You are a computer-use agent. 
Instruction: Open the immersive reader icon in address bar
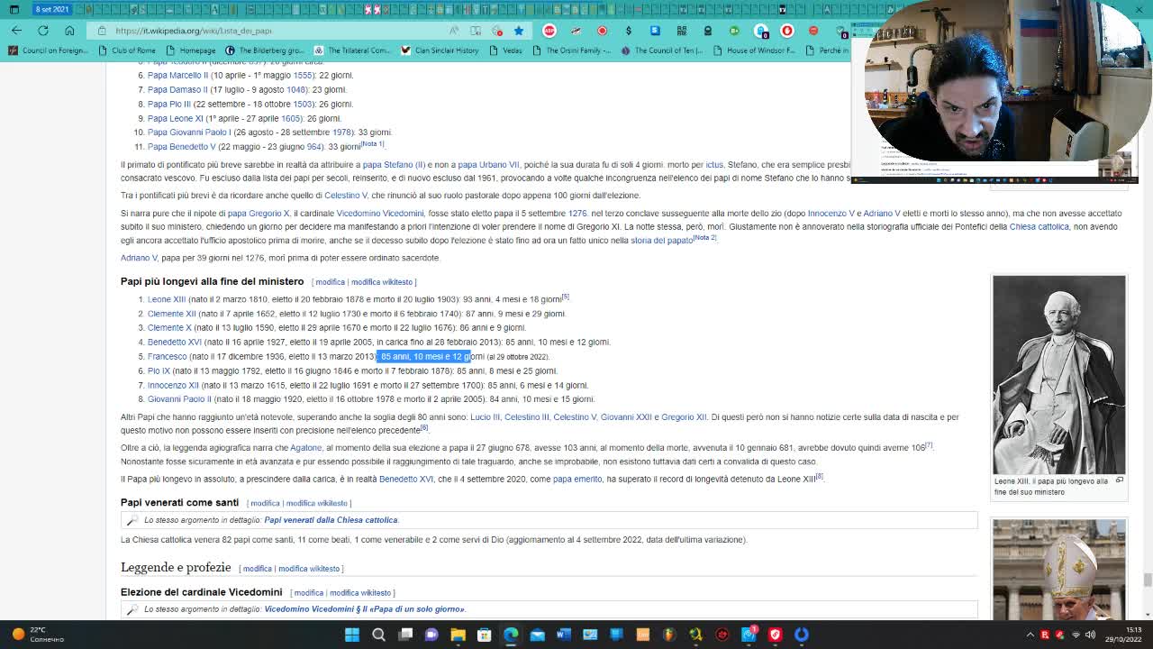[476, 31]
